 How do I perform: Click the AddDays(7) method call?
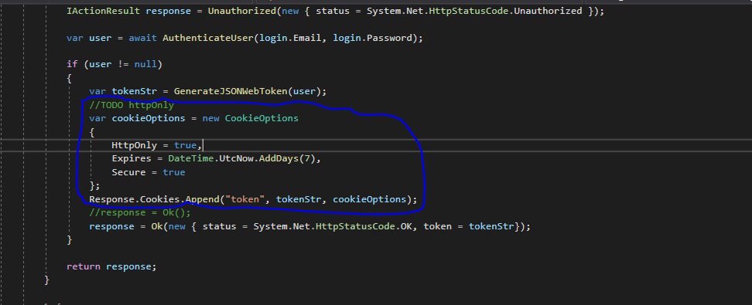coord(287,158)
